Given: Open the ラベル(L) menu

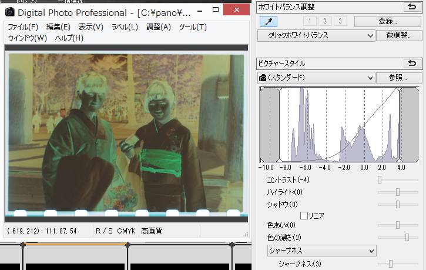Looking at the screenshot, I should 125,27.
